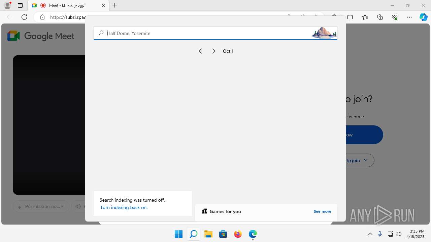Launch Microsoft Store from the taskbar

[x=223, y=234]
